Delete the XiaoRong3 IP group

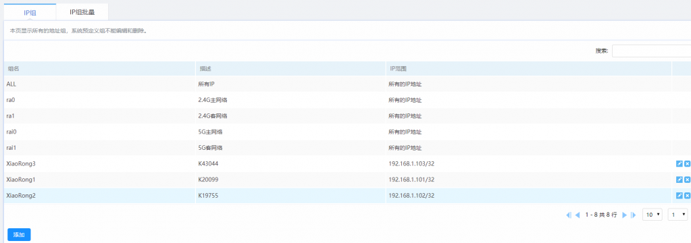687,164
